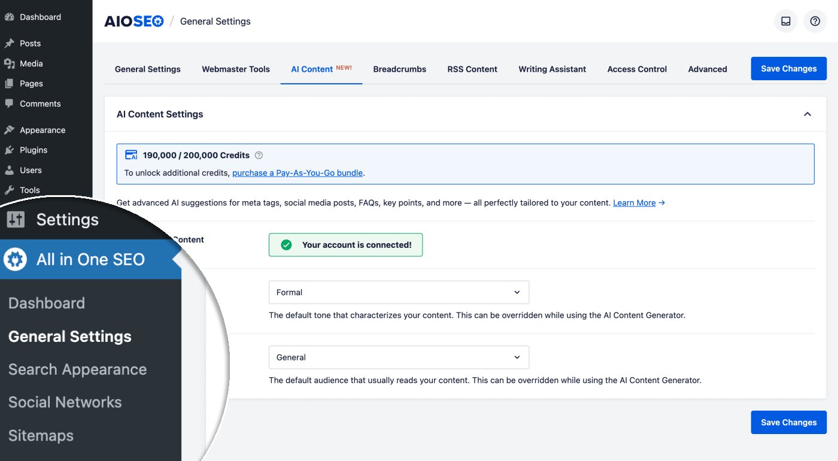Open the Sitemaps submenu item
Viewport: 838px width, 461px height.
pos(41,436)
